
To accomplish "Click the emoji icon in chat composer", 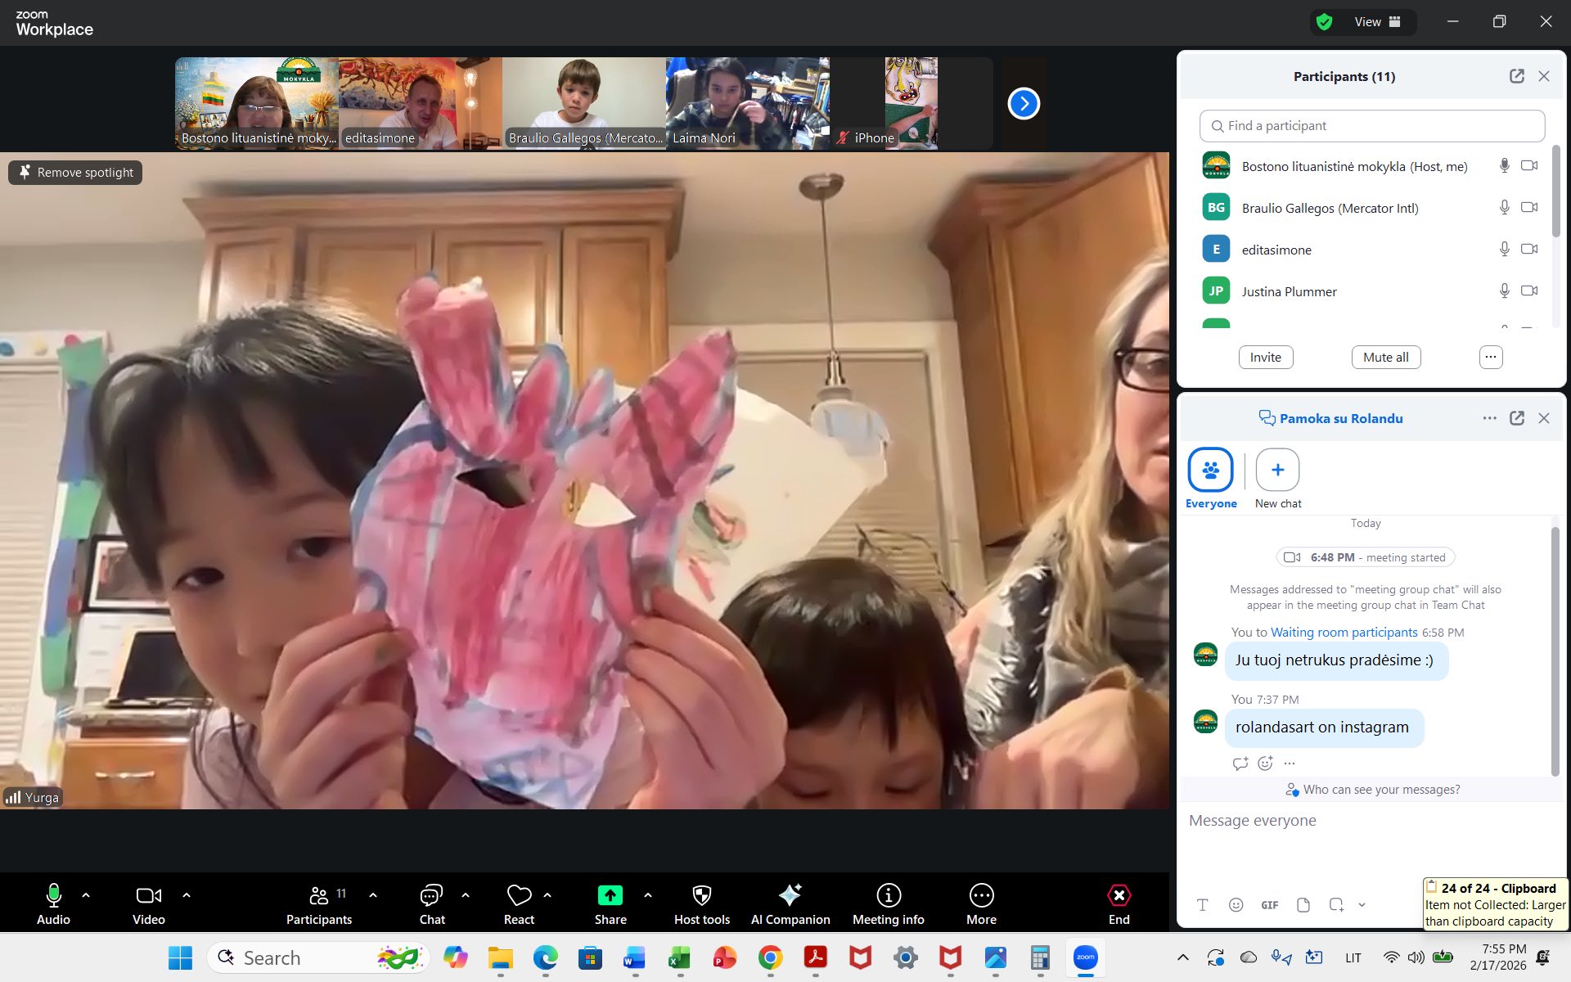I will click(x=1236, y=905).
